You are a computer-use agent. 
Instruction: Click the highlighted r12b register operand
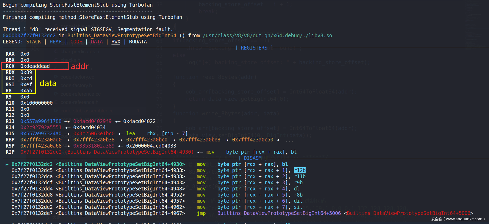click(299, 170)
